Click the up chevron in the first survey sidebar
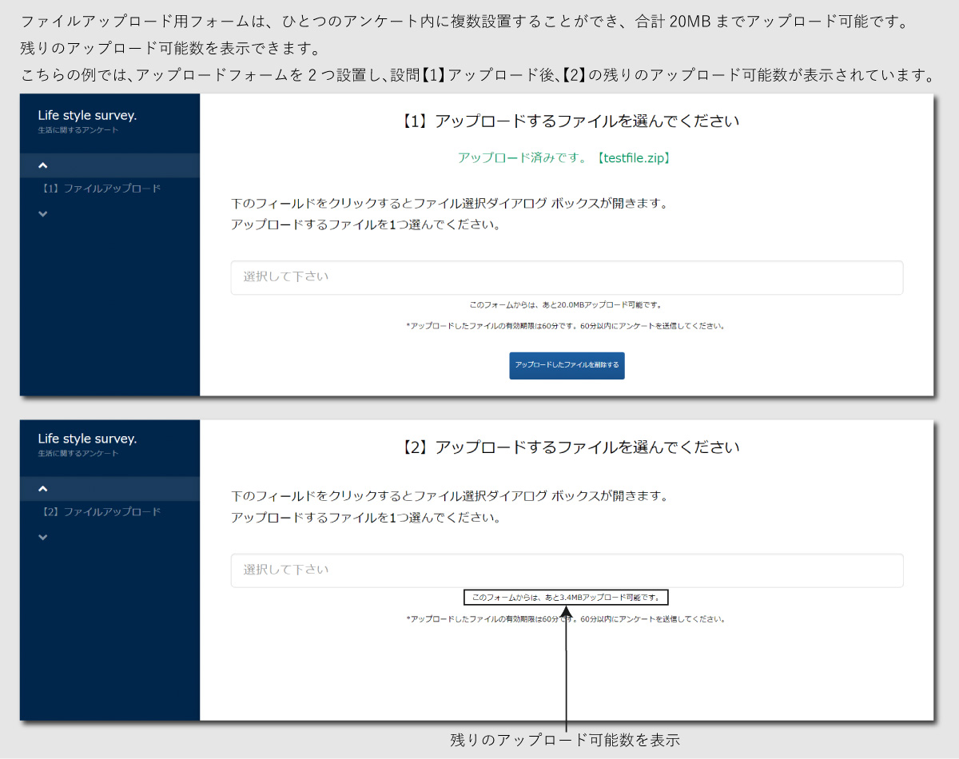Image resolution: width=959 pixels, height=759 pixels. 43,165
